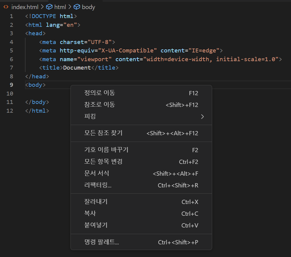Click 'initial-scale=1.0' in line 6
Image resolution: width=291 pixels, height=257 pixels.
(x=246, y=59)
